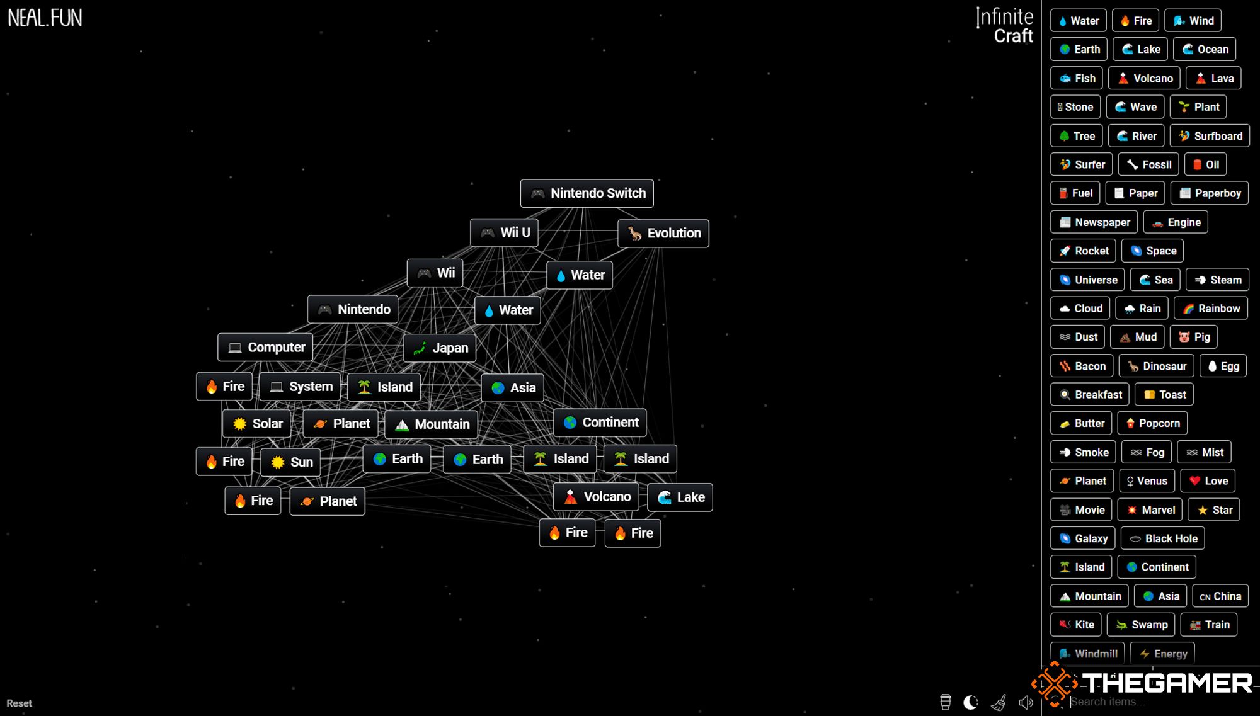The height and width of the screenshot is (716, 1260).
Task: Choose the China item in sidebar
Action: pos(1220,596)
